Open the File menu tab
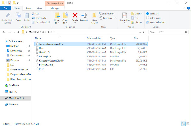 point(5,8)
